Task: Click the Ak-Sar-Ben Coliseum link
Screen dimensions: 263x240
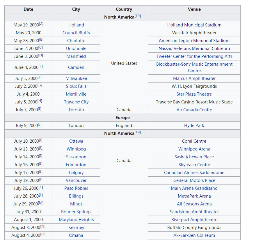Action: click(x=194, y=235)
